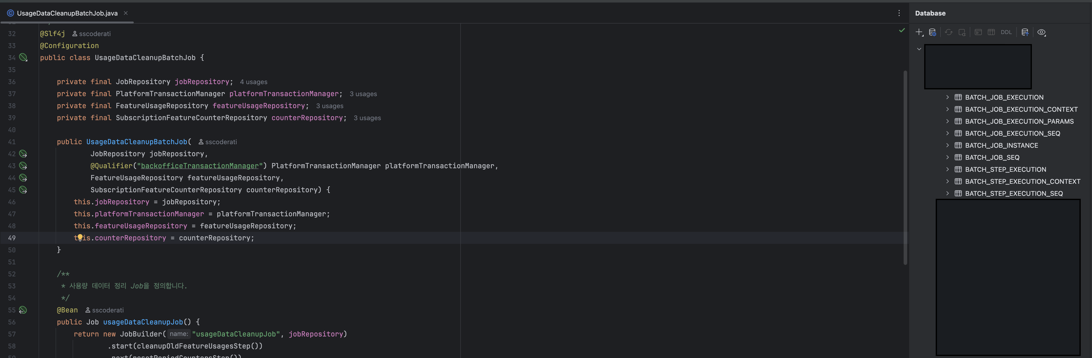Click the Spring bean gutter icon on line 34
The width and height of the screenshot is (1092, 358).
(23, 57)
